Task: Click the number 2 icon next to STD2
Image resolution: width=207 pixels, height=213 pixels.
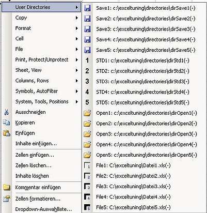Action: (87, 71)
